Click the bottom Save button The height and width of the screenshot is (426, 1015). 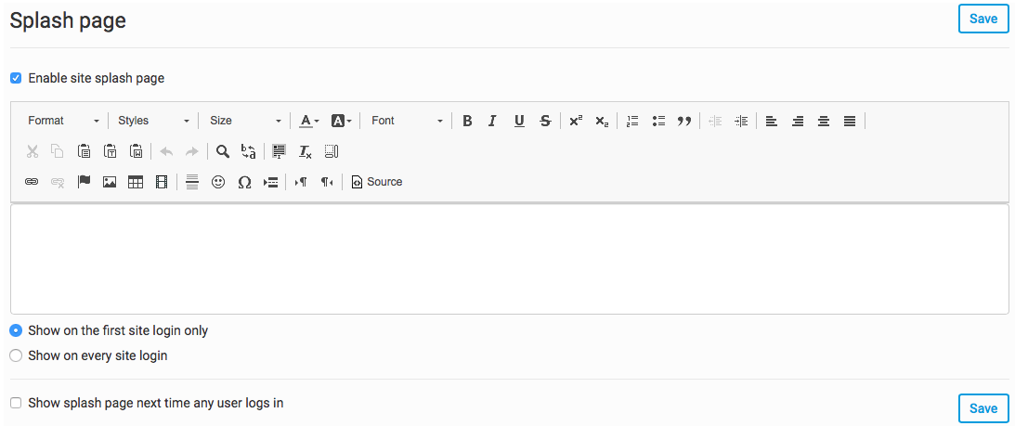coord(982,408)
